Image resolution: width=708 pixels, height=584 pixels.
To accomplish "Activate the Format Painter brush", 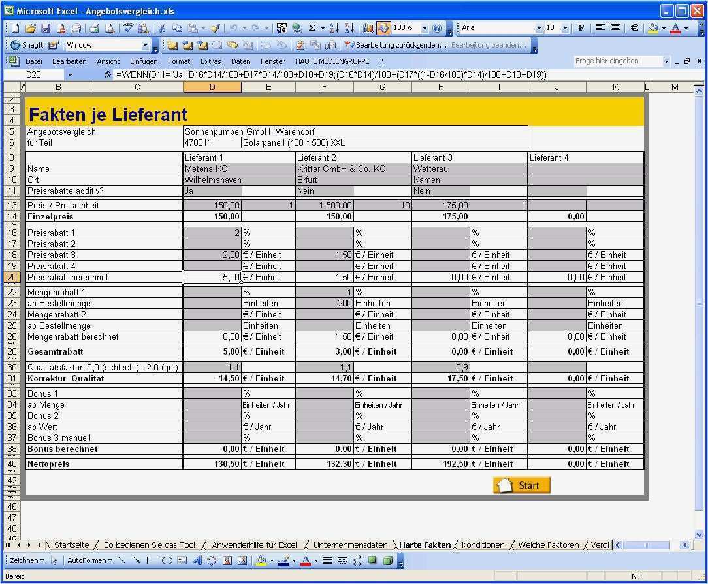I will [215, 28].
